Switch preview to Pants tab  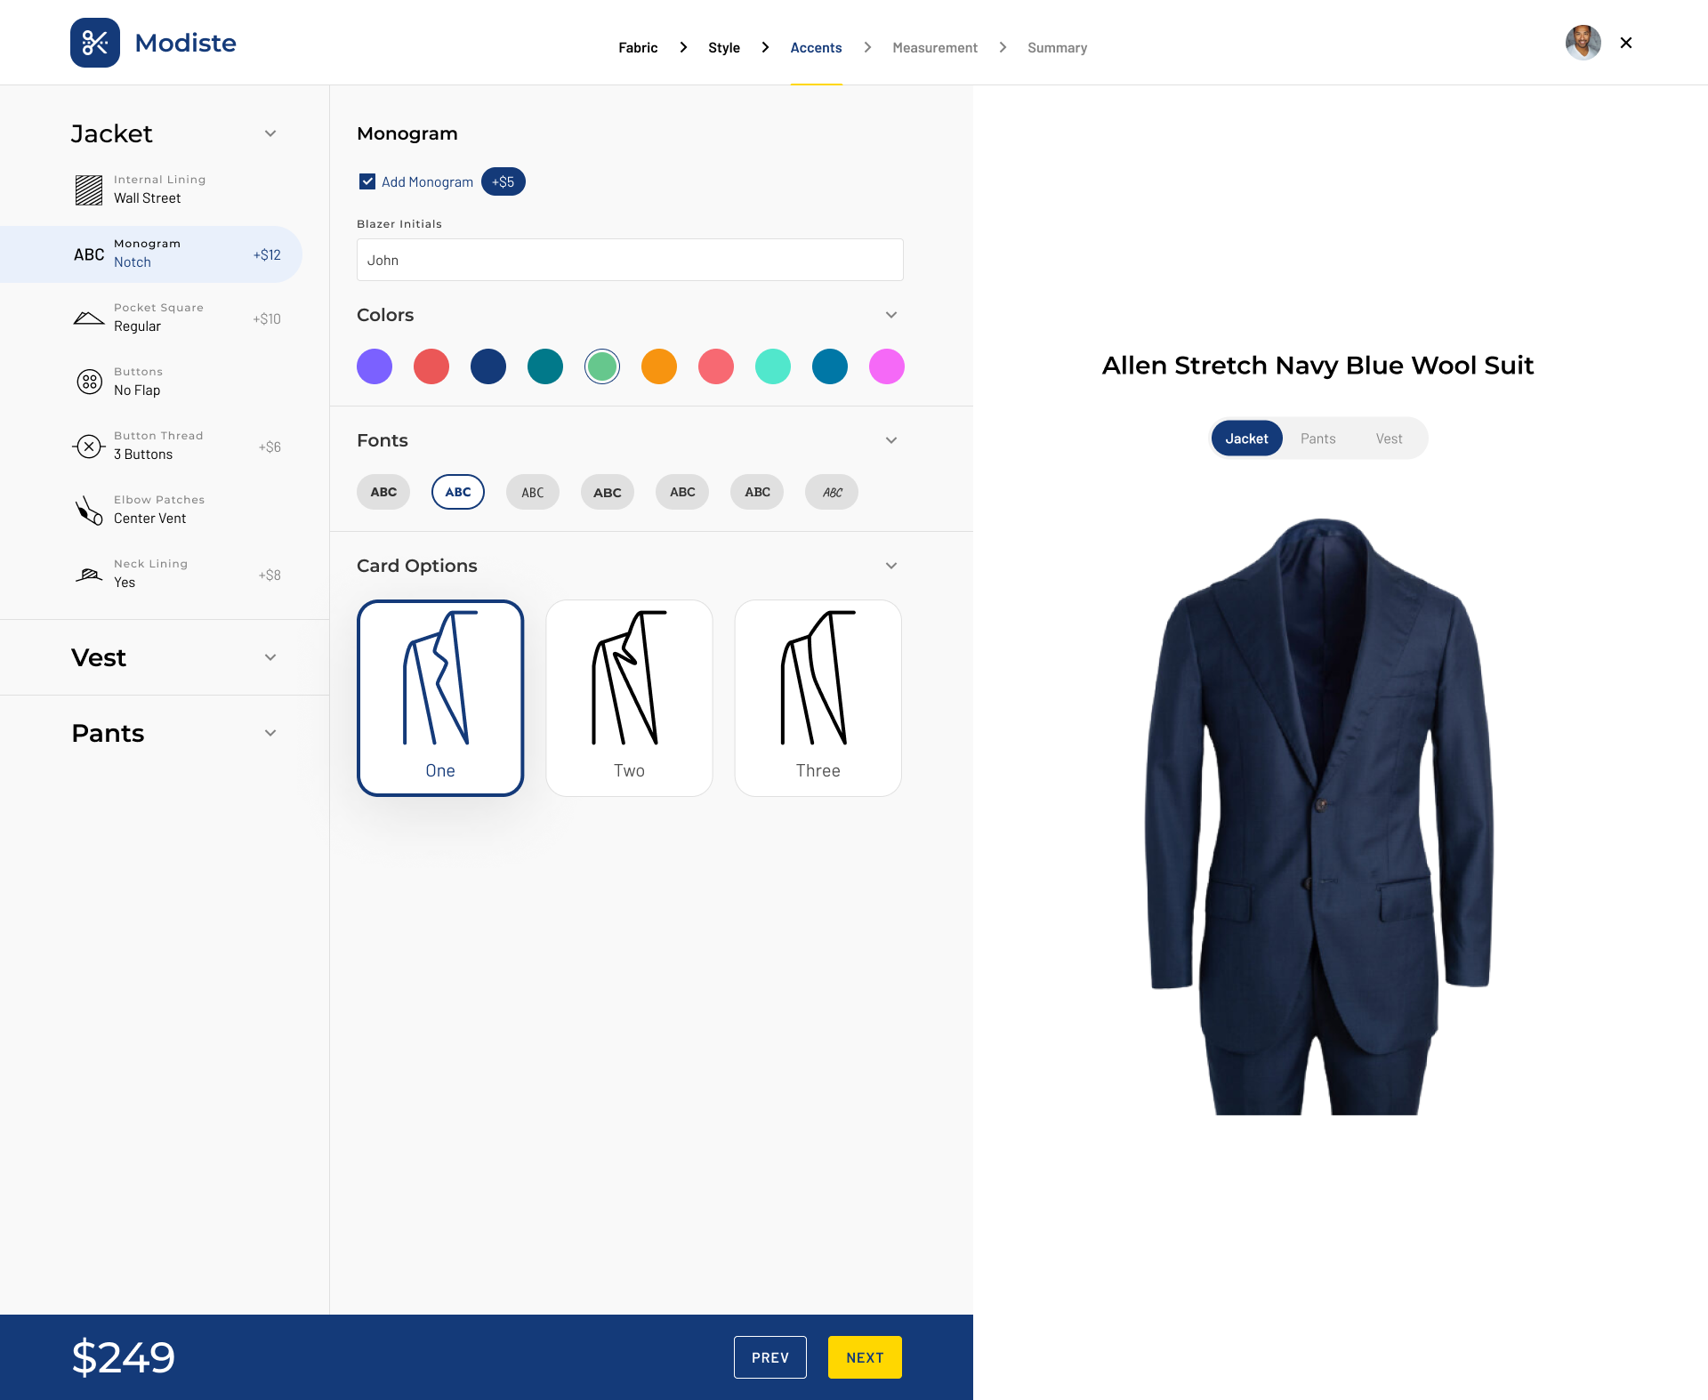pos(1317,439)
